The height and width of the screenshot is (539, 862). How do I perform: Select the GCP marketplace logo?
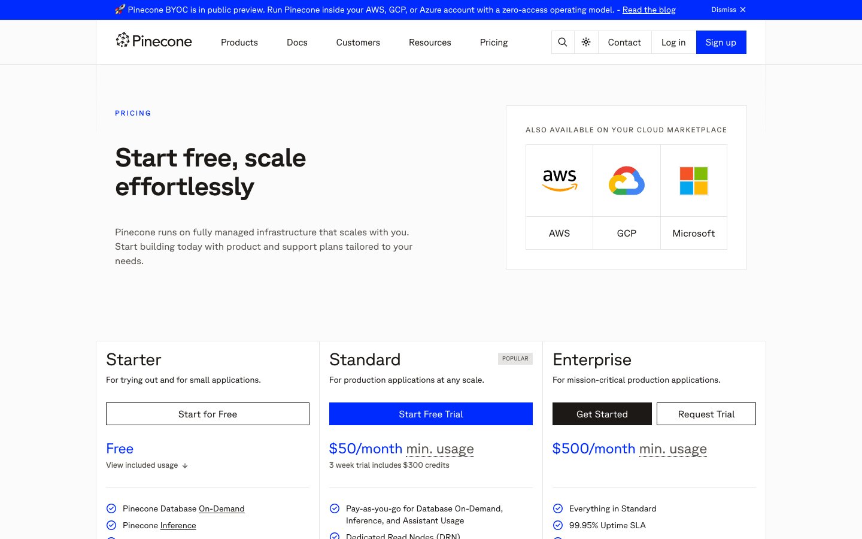626,180
